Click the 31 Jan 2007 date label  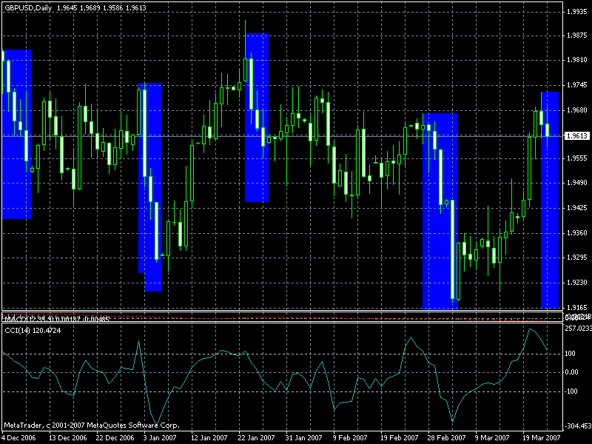(304, 438)
